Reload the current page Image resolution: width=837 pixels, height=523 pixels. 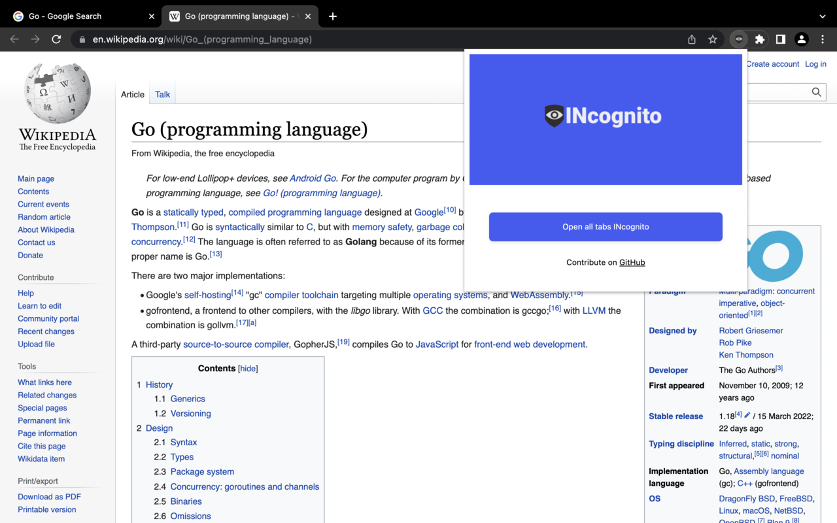click(56, 39)
